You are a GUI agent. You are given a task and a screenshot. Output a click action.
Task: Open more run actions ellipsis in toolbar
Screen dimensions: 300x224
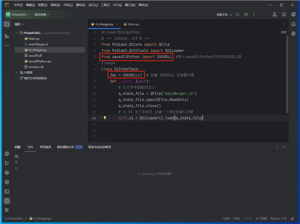coord(254,15)
